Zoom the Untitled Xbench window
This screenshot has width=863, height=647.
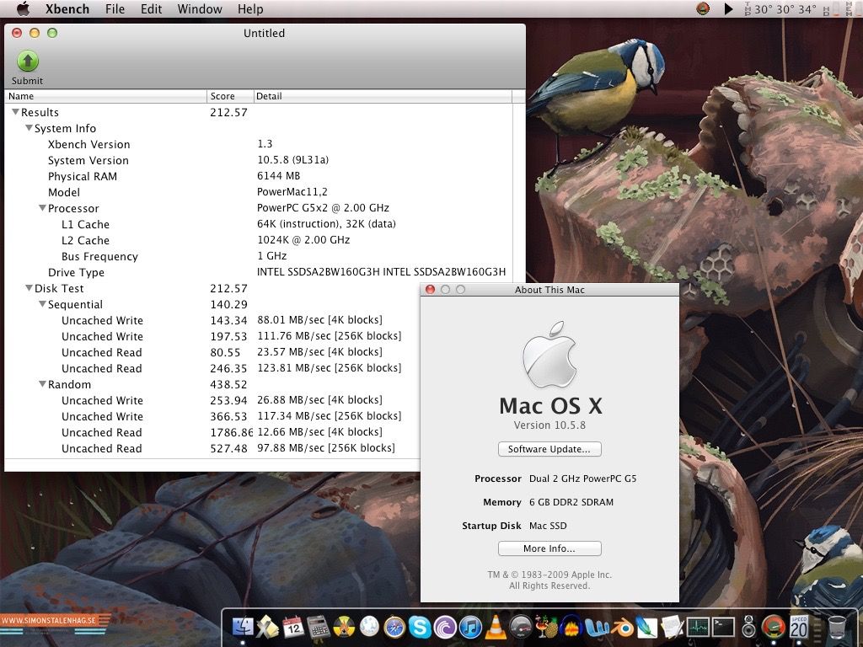[52, 33]
